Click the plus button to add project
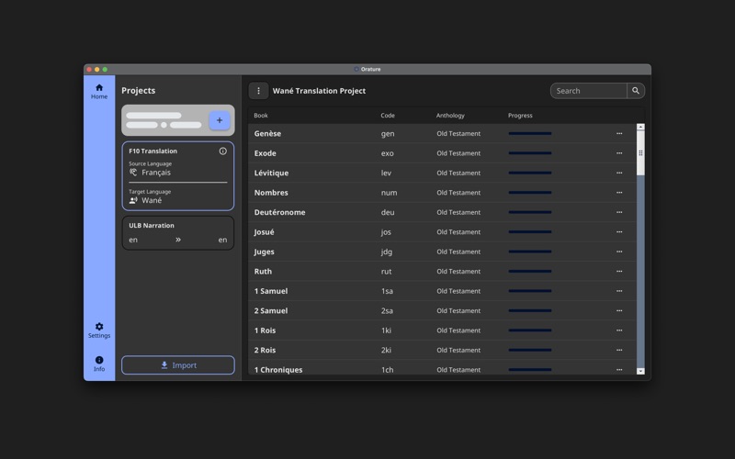The image size is (735, 459). click(x=220, y=120)
